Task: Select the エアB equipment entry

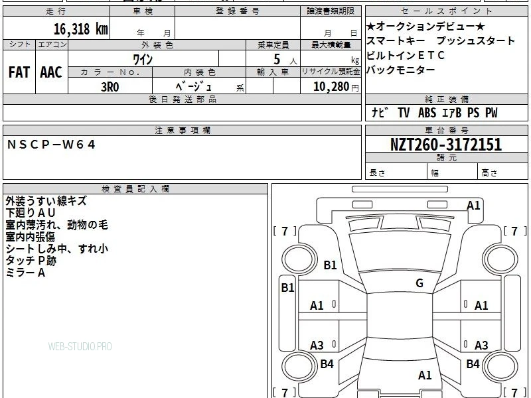Action: tap(452, 112)
